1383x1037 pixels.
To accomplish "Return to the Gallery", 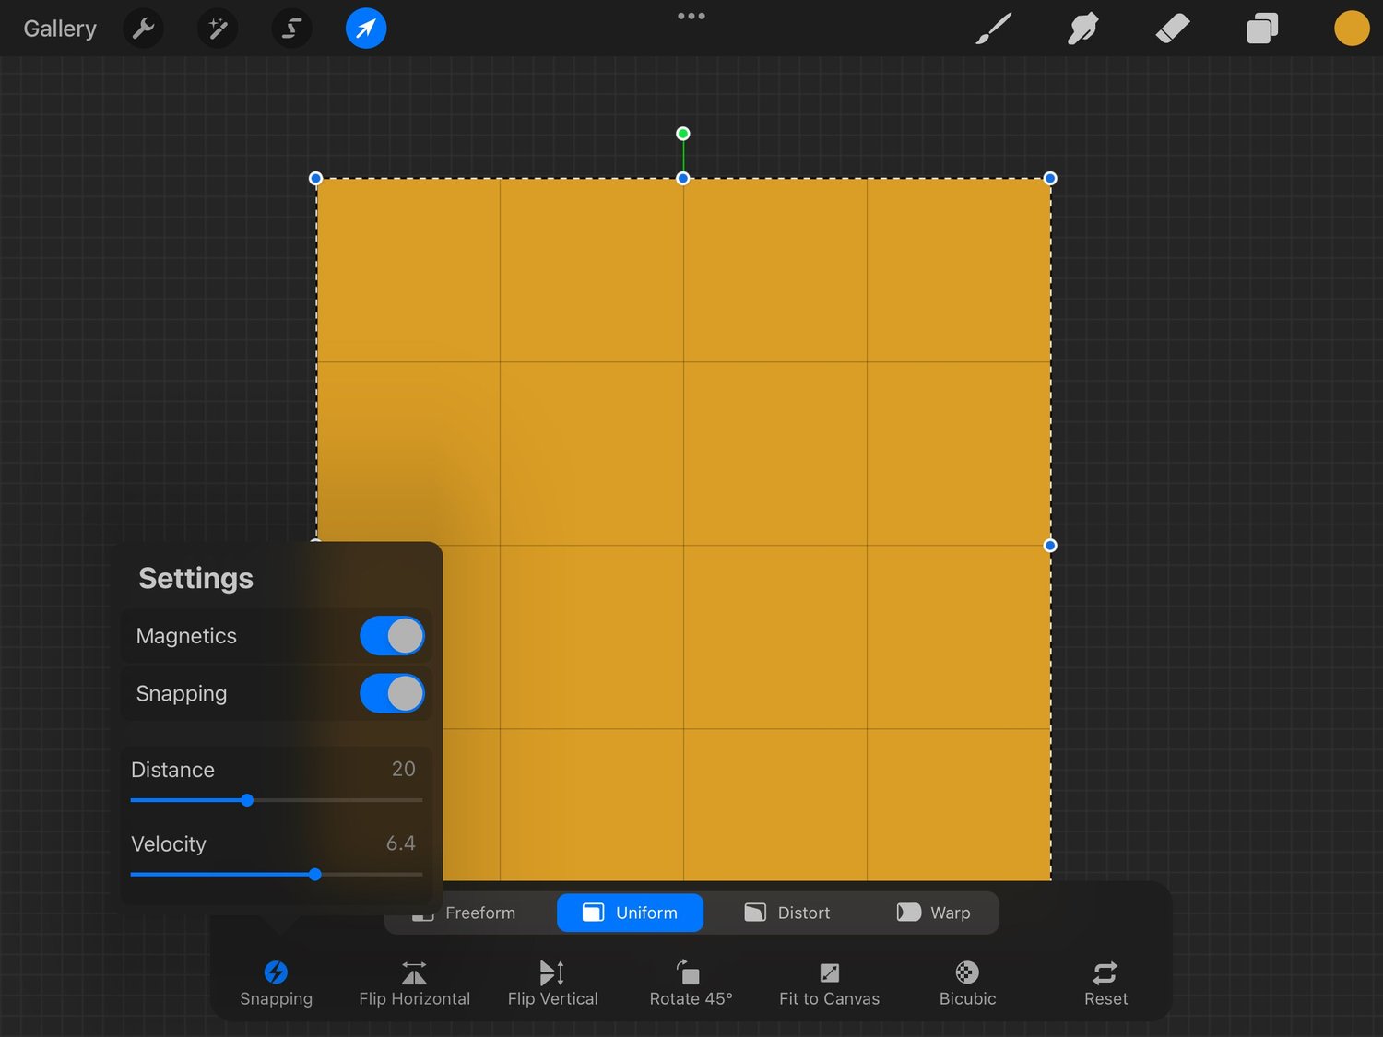I will click(x=59, y=28).
